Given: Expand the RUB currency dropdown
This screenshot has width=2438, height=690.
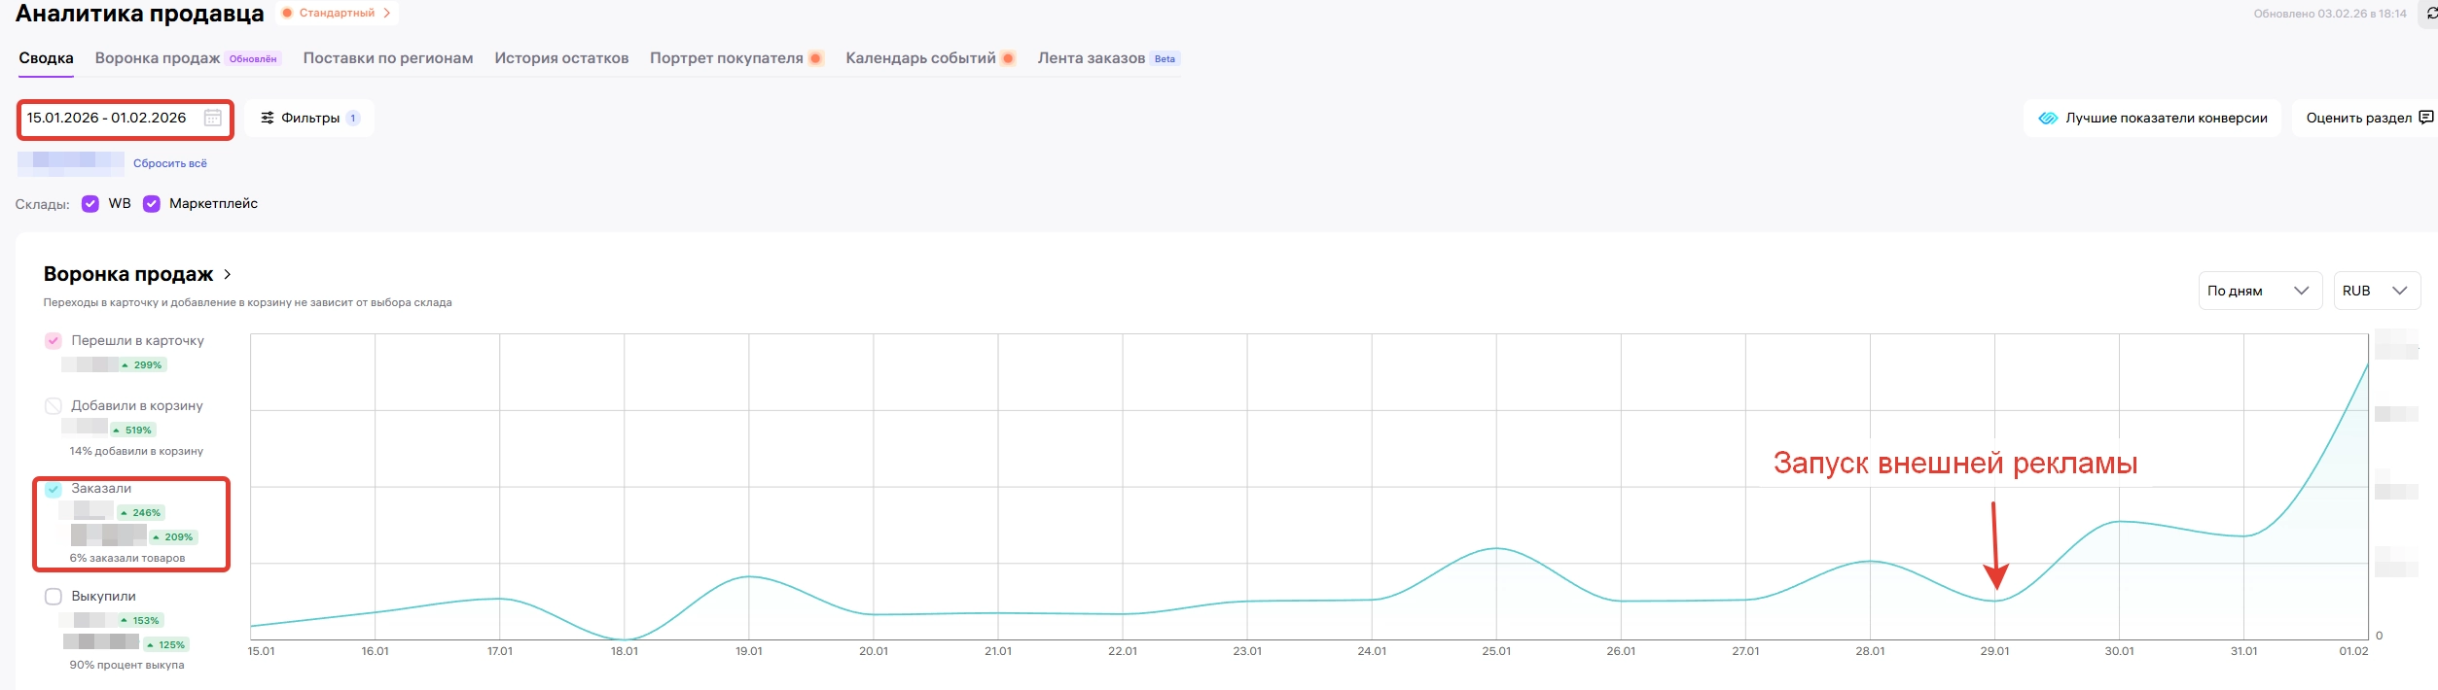Looking at the screenshot, I should 2375,291.
